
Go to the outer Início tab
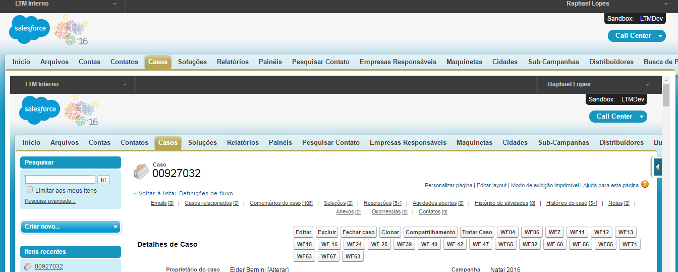(21, 62)
